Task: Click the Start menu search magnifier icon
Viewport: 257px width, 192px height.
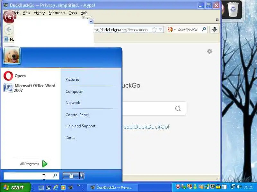Action: click(55, 175)
